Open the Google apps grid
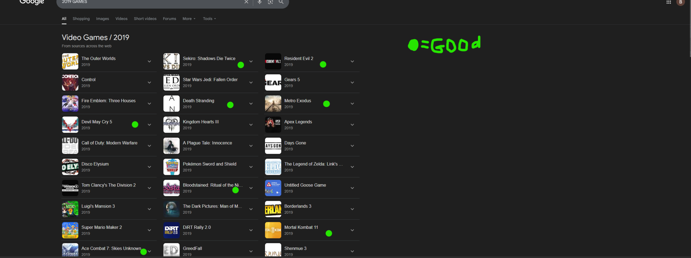Screen dimensions: 691x258 pyautogui.click(x=668, y=2)
